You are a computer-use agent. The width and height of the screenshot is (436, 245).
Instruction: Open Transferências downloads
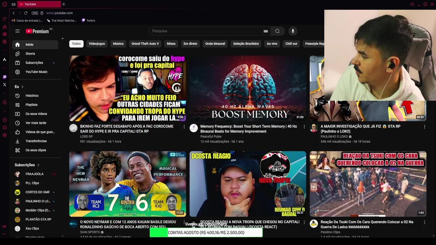(x=35, y=141)
